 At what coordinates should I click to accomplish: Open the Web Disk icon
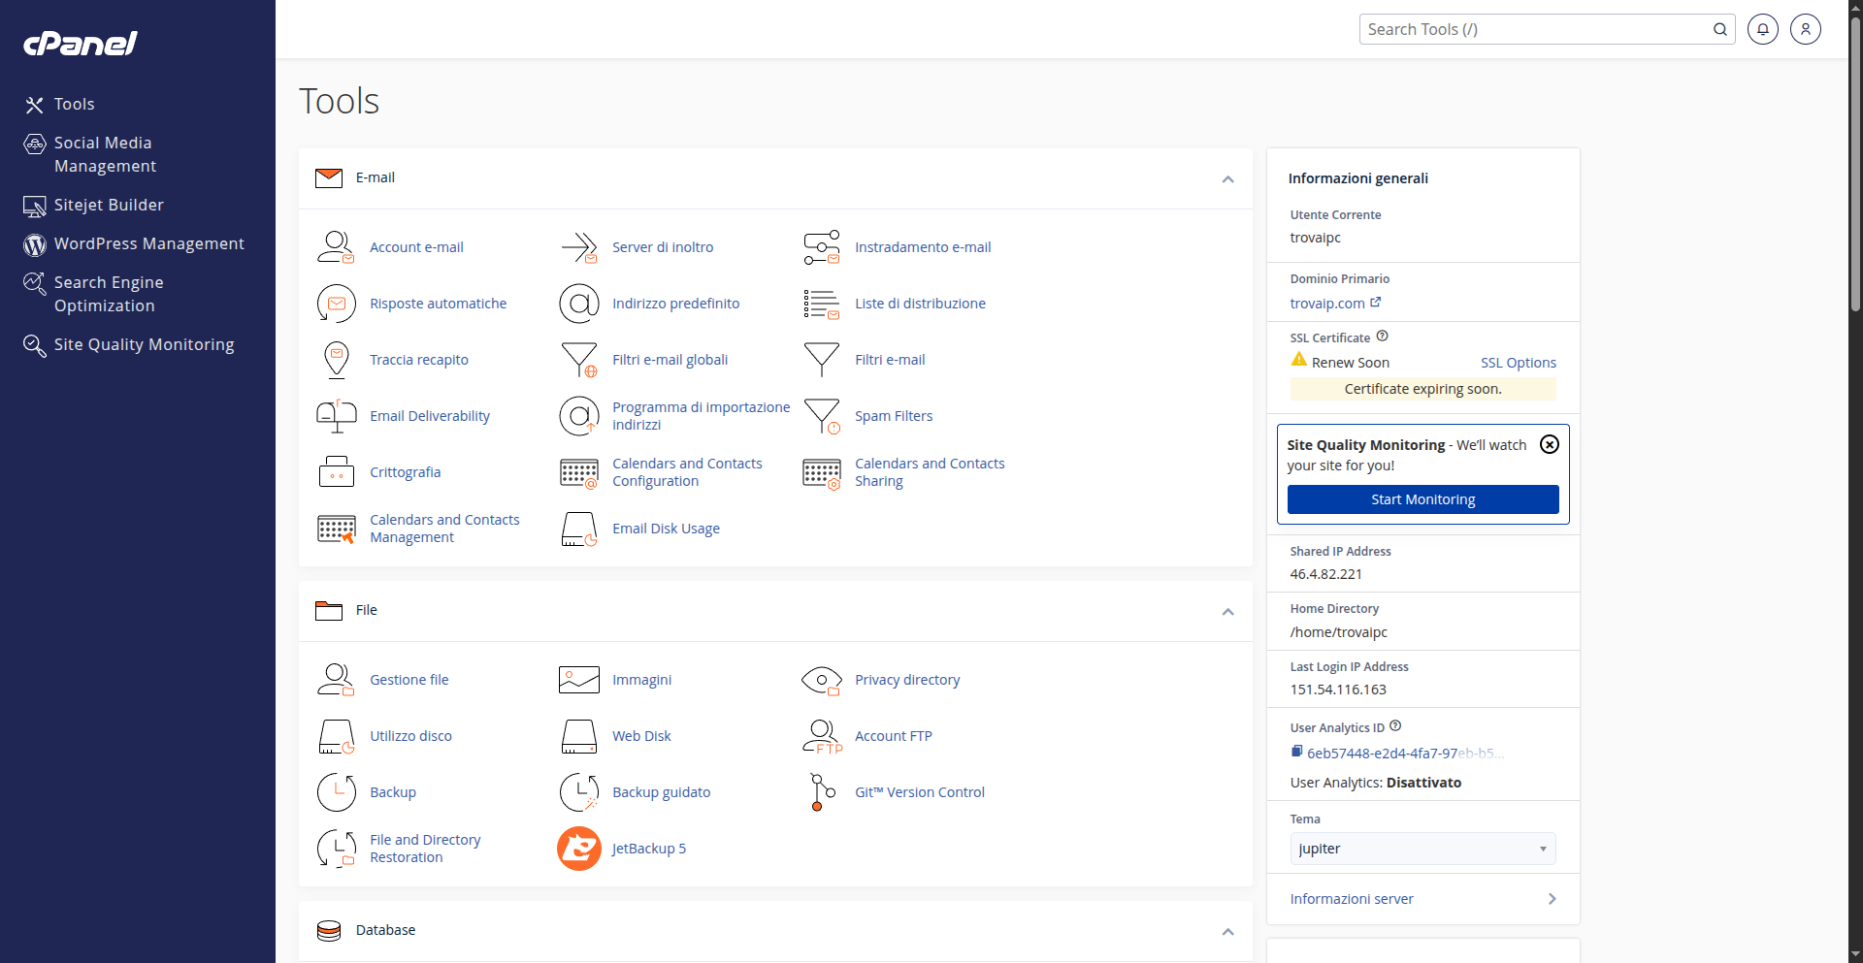(x=578, y=736)
